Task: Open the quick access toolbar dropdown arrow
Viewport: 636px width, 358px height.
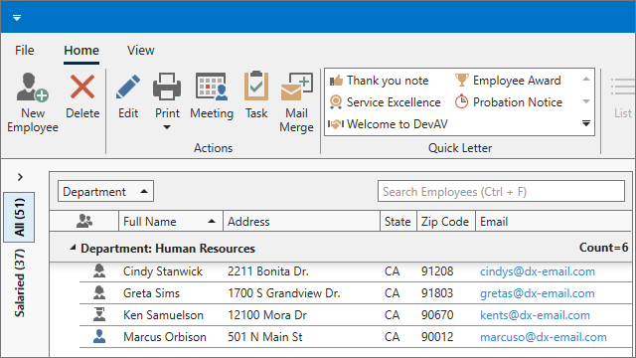Action: (17, 18)
